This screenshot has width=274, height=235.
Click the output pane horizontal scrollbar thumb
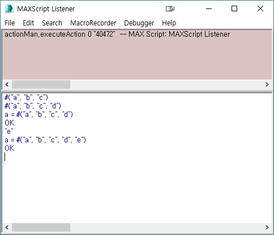[41, 227]
